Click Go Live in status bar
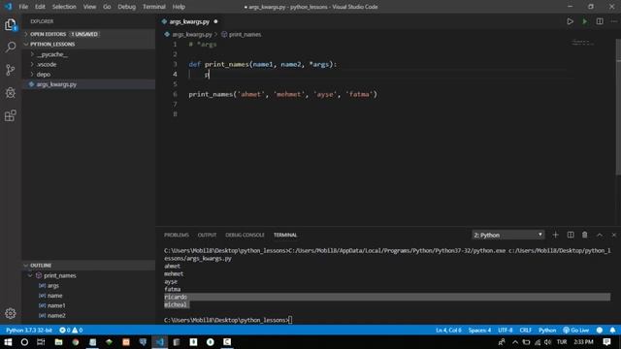The image size is (621, 349). pos(575,330)
